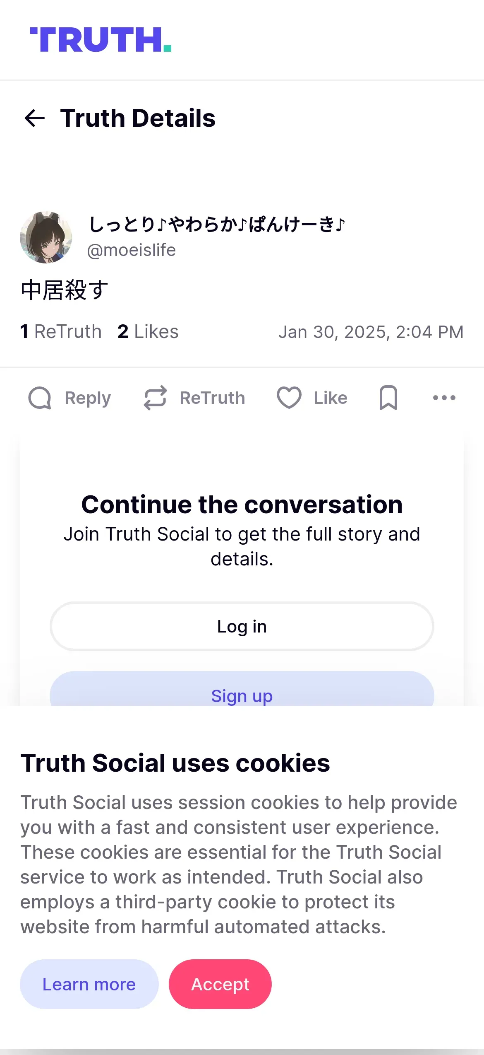This screenshot has width=484, height=1055.
Task: Open the poster's profile avatar
Action: pyautogui.click(x=46, y=237)
